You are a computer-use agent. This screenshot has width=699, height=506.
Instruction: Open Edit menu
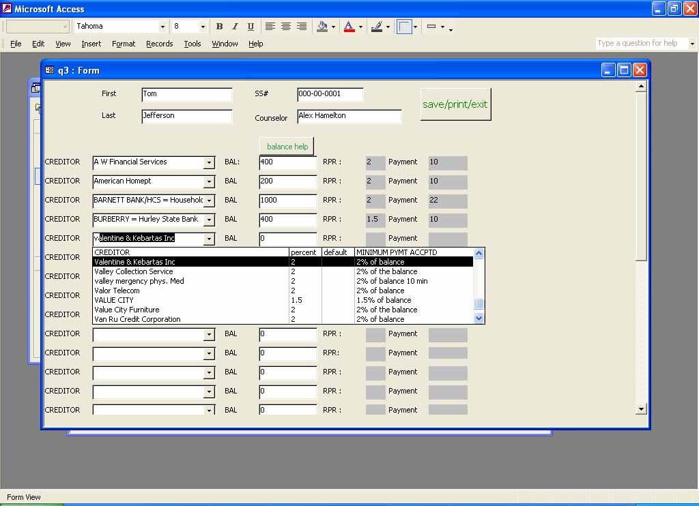point(38,44)
